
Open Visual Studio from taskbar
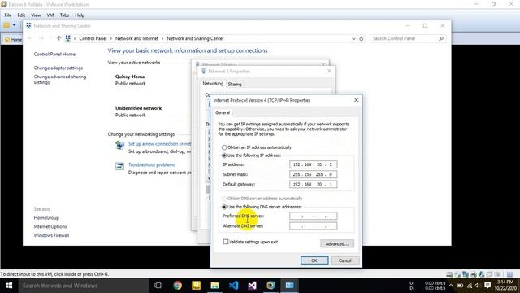[x=252, y=286]
